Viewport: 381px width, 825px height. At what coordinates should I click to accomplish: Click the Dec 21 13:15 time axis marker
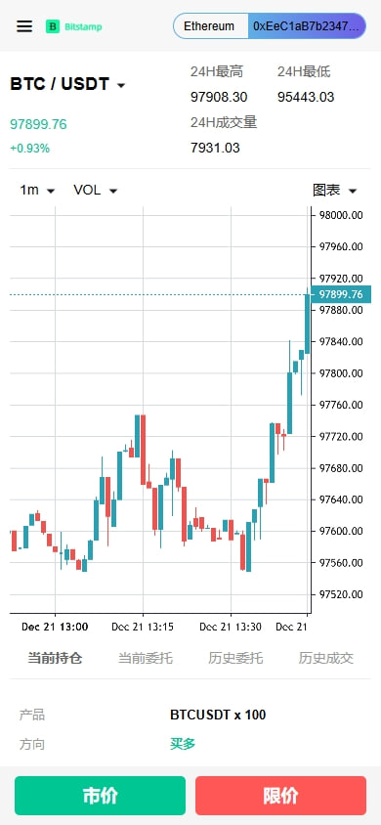click(x=143, y=627)
